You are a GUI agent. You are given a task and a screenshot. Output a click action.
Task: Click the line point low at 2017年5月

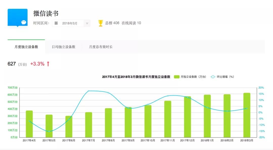(49, 131)
